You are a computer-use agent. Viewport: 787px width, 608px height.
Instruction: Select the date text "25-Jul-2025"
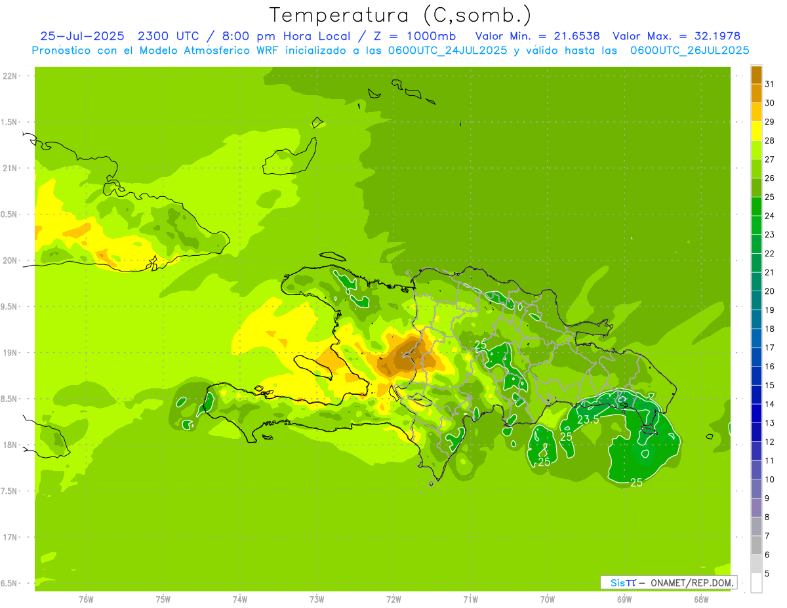[83, 36]
